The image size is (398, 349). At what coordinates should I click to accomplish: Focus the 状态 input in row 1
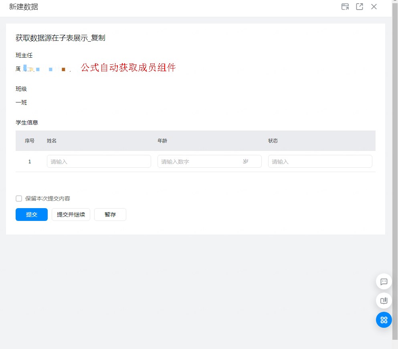point(320,161)
